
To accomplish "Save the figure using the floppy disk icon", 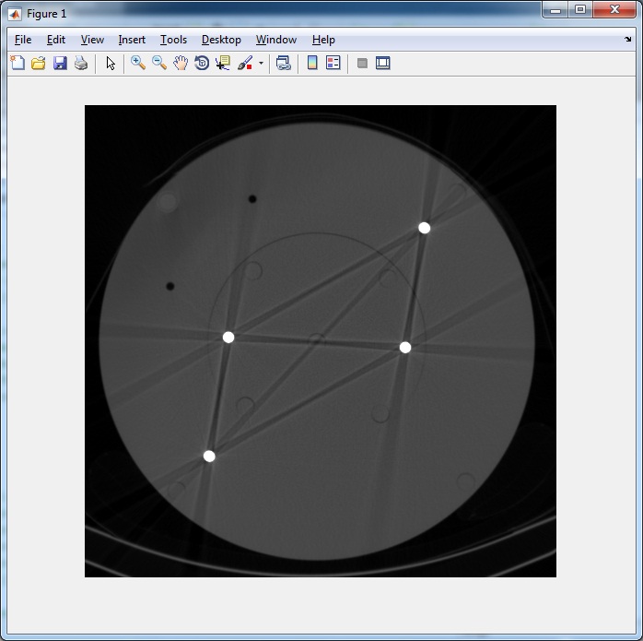I will tap(60, 64).
